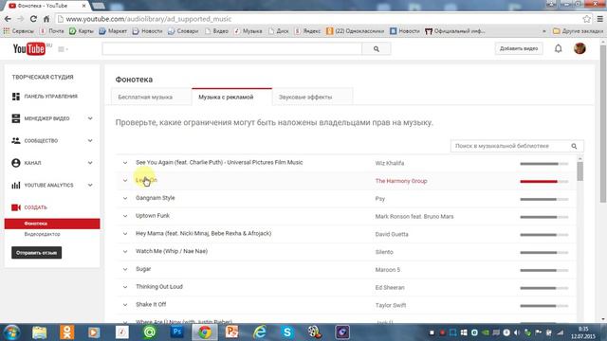Expand the Канал sidebar section

coord(90,163)
